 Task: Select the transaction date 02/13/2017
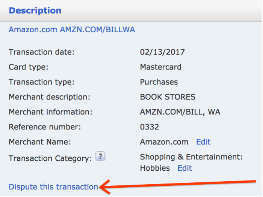click(162, 52)
